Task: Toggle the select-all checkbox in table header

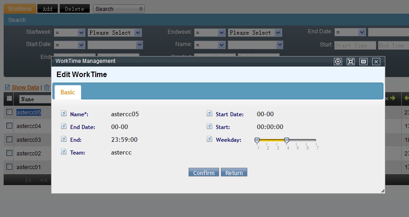Action: point(9,98)
